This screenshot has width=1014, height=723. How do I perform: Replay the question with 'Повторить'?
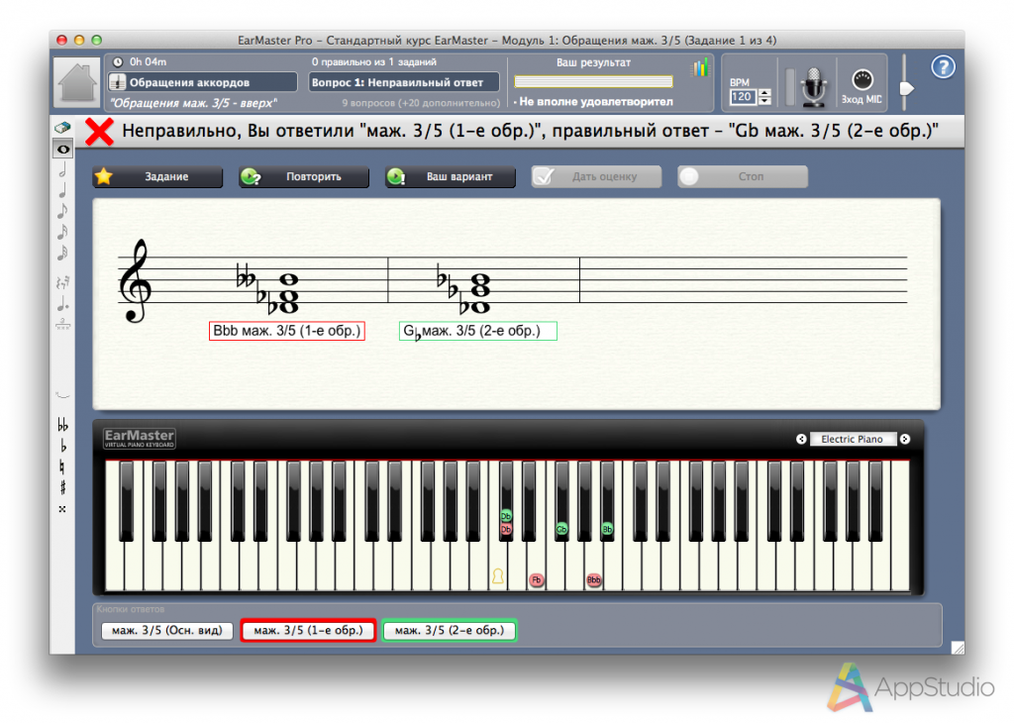click(304, 176)
